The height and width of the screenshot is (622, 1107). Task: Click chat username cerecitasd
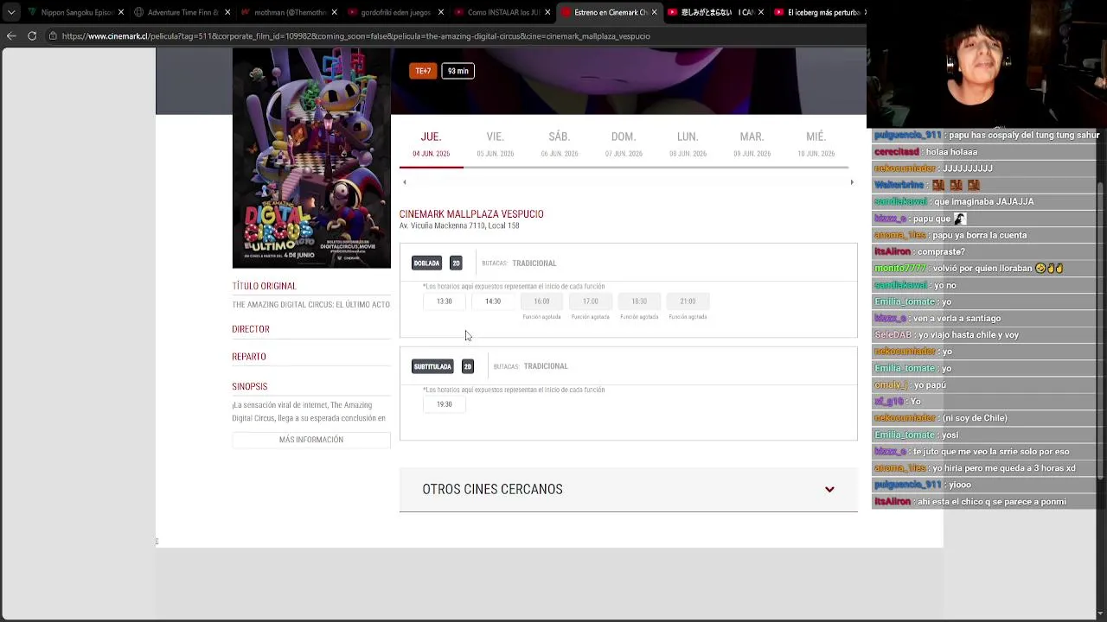tap(897, 152)
